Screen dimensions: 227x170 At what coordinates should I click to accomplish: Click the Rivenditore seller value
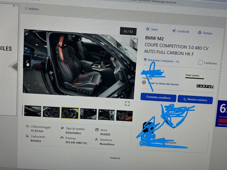107,144
